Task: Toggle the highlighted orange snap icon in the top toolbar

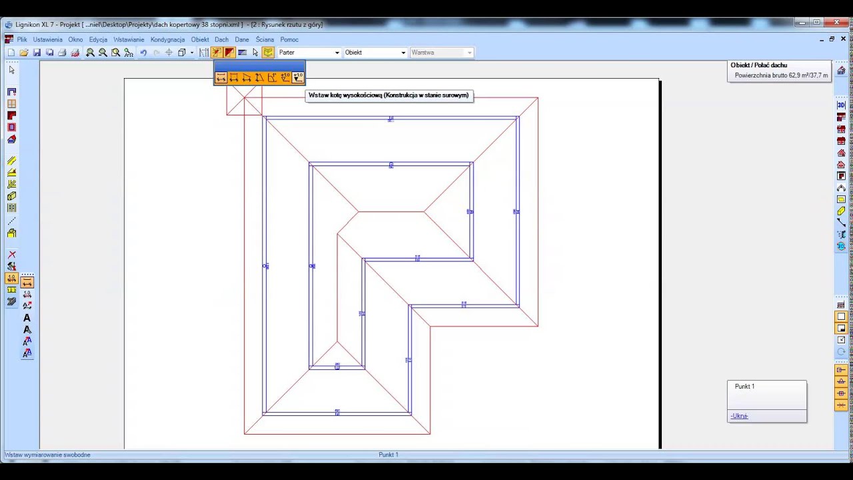Action: 217,53
